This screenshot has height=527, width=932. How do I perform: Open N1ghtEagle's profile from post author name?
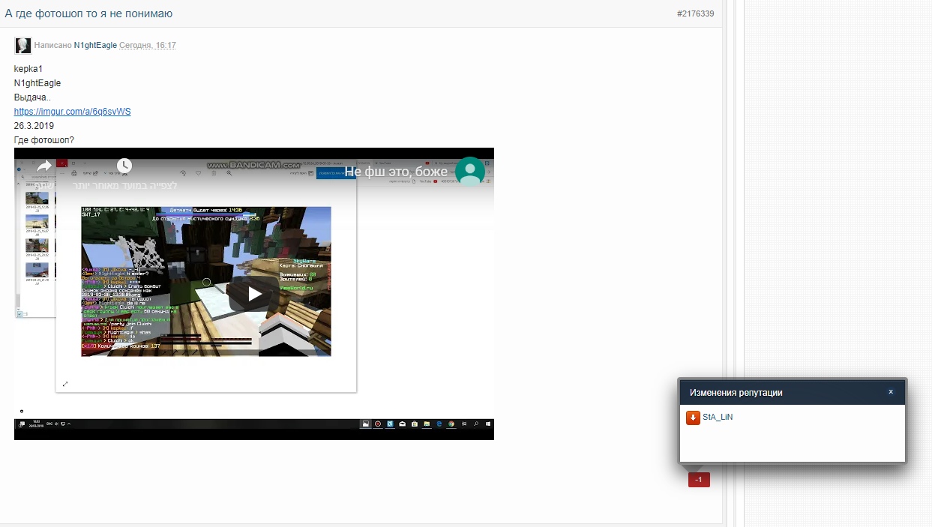tap(95, 46)
